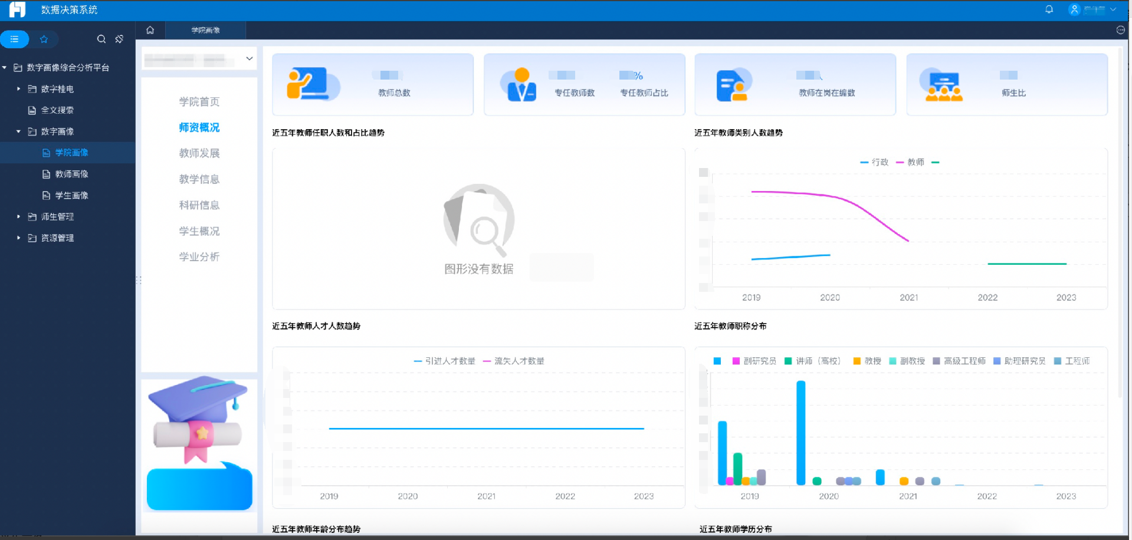1132x540 pixels.
Task: Switch to favorites star view
Action: [44, 39]
